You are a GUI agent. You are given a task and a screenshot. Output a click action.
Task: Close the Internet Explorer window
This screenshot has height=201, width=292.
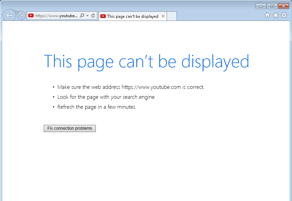point(283,6)
